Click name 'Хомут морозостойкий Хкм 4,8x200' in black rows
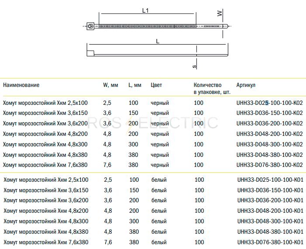 coord(45,134)
